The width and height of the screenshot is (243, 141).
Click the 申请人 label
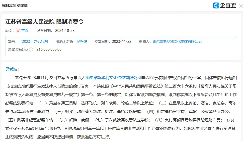pyautogui.click(x=145, y=42)
